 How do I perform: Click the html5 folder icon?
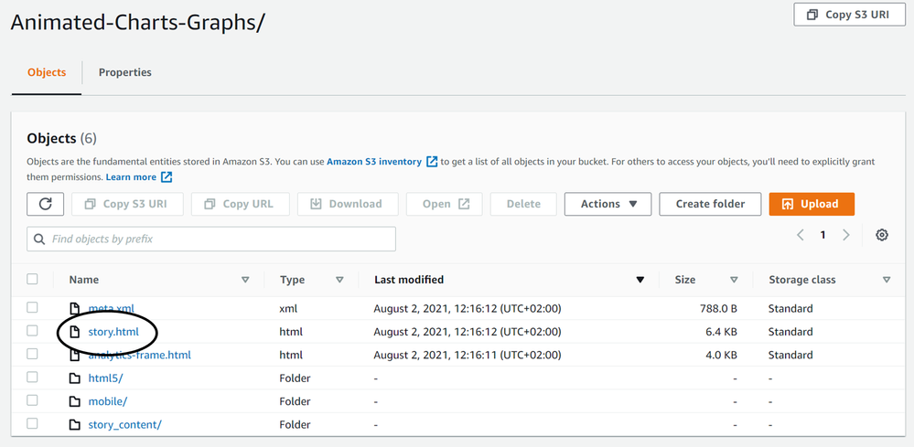click(75, 378)
